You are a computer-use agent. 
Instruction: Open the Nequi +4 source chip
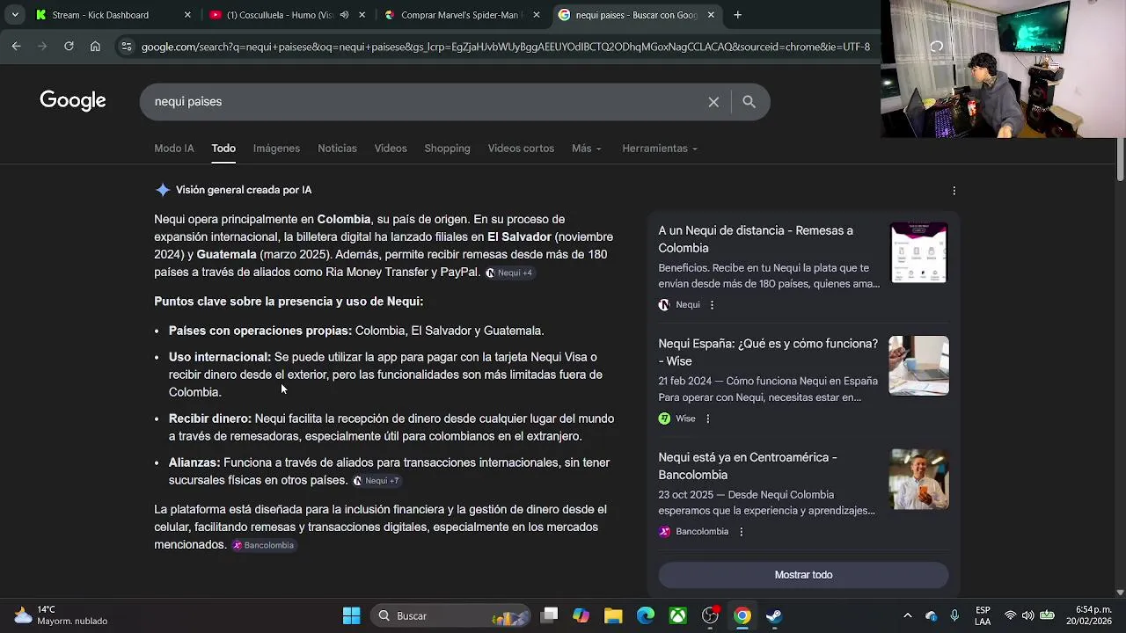tap(509, 273)
